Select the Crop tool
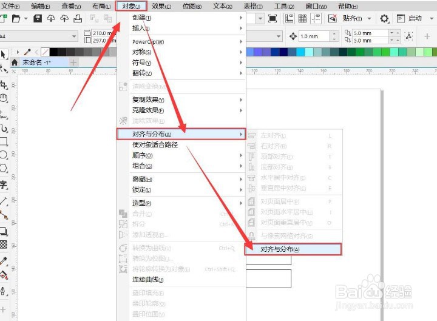 click(4, 84)
